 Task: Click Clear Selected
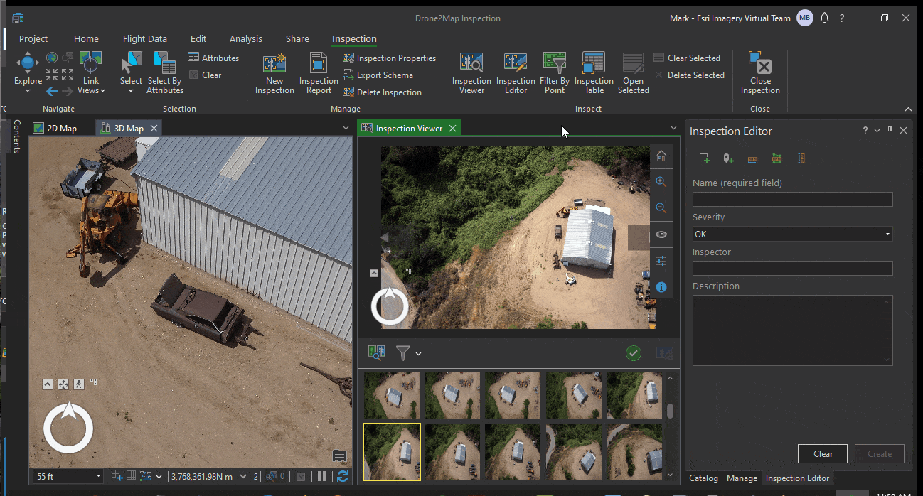[687, 58]
